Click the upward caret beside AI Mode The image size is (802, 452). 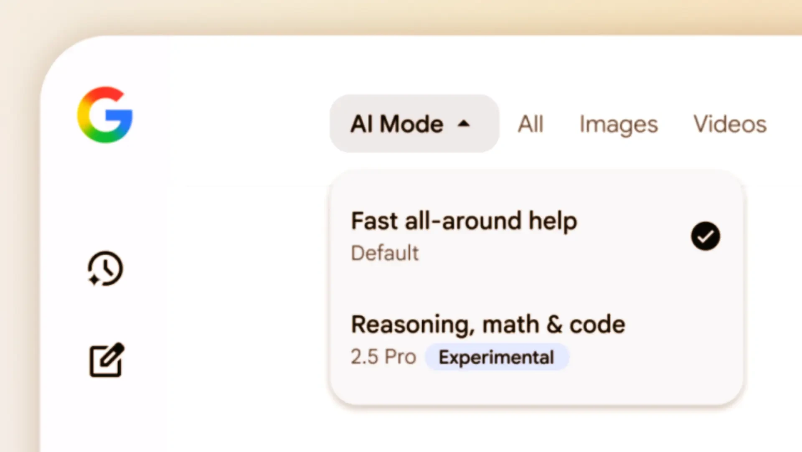pos(464,124)
